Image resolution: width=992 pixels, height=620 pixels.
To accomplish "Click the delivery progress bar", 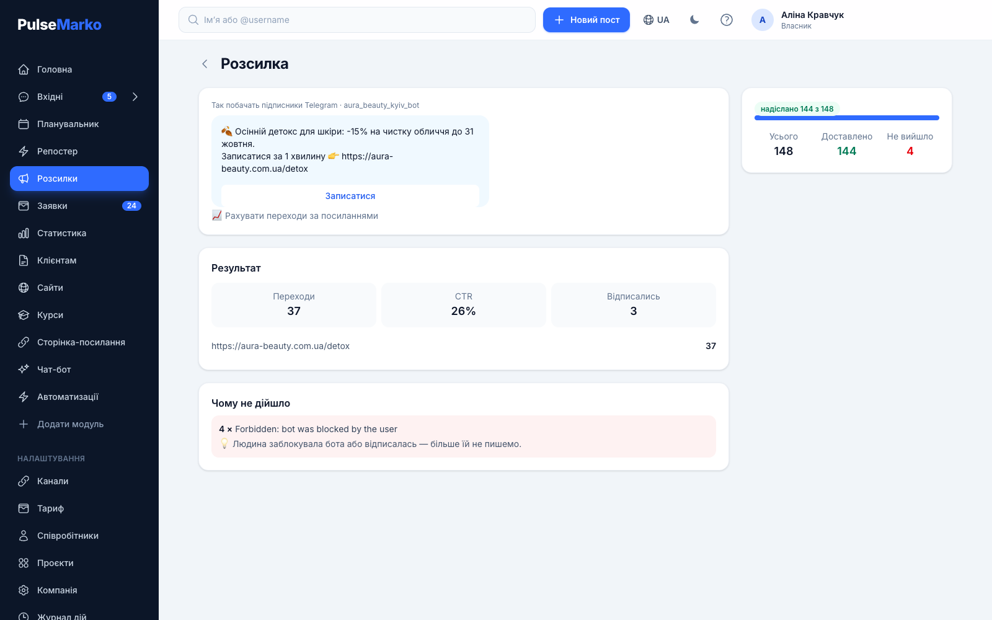I will (x=847, y=118).
